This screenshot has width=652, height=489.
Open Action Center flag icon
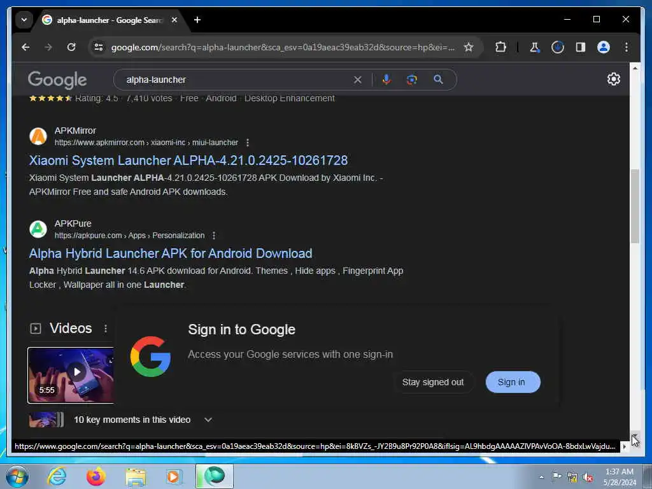556,477
